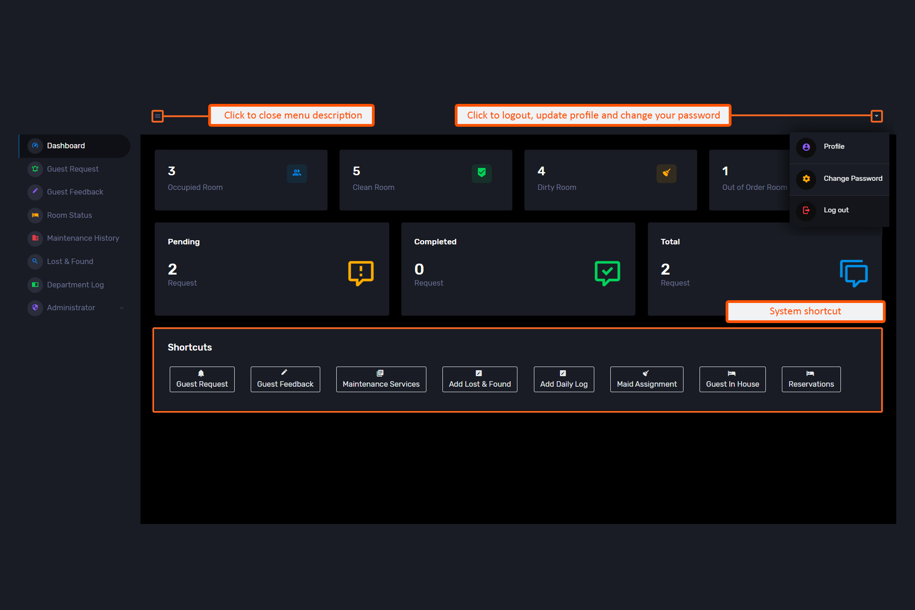This screenshot has width=915, height=610.
Task: Select Change Password menu entry
Action: point(852,178)
